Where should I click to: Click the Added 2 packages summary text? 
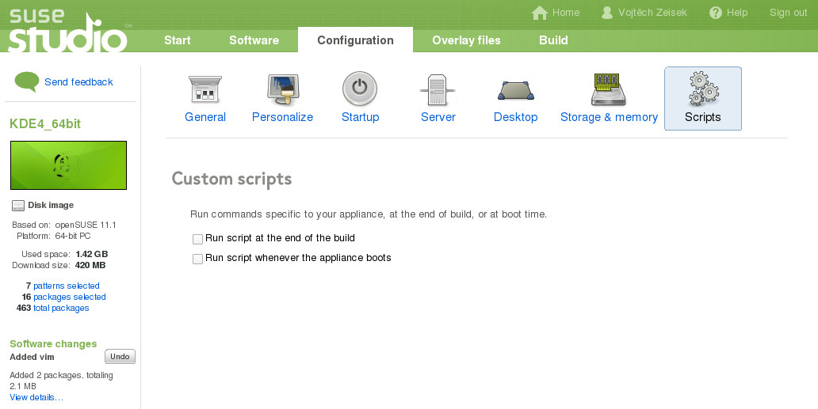point(62,381)
